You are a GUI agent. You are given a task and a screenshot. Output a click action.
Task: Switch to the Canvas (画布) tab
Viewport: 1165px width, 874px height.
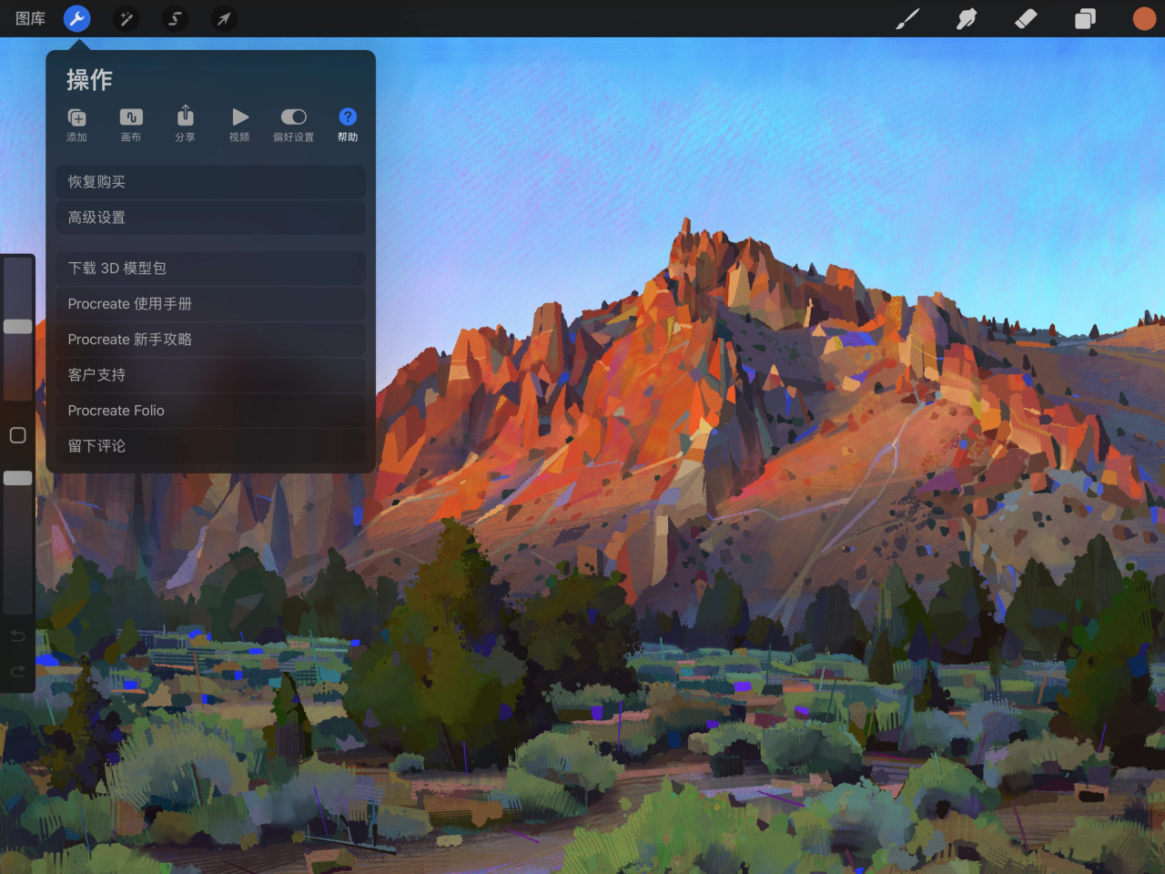[x=131, y=125]
